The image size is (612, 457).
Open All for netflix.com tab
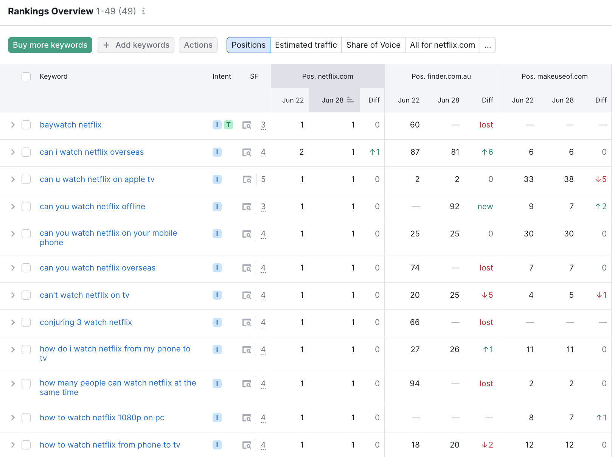coord(443,45)
